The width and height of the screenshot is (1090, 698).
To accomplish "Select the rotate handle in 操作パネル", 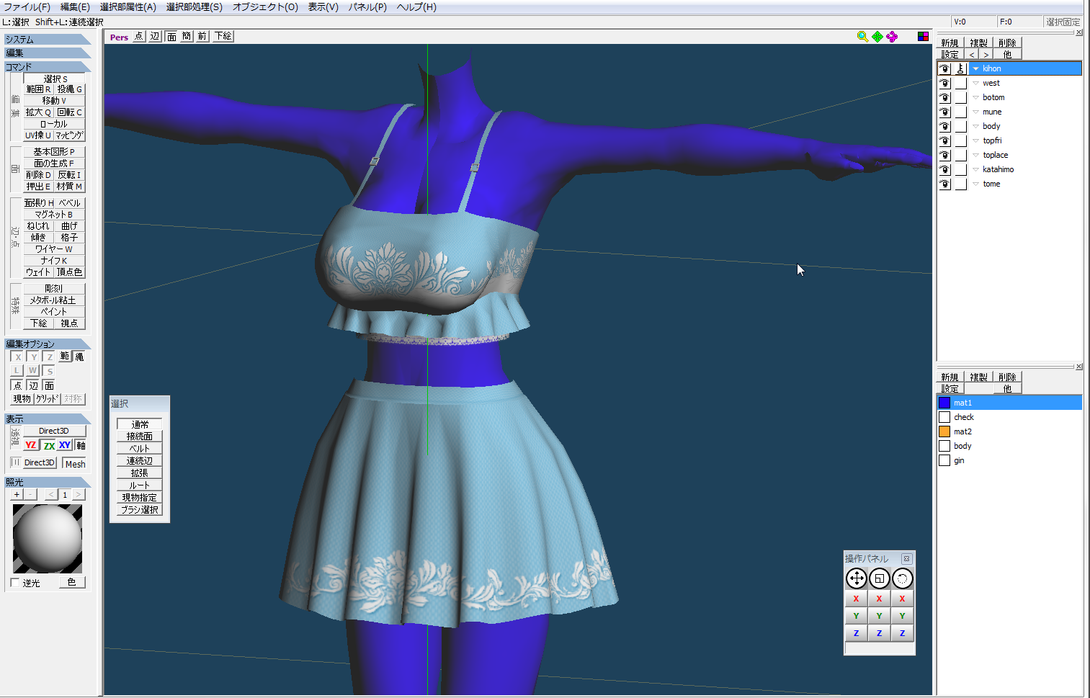I will (x=902, y=578).
